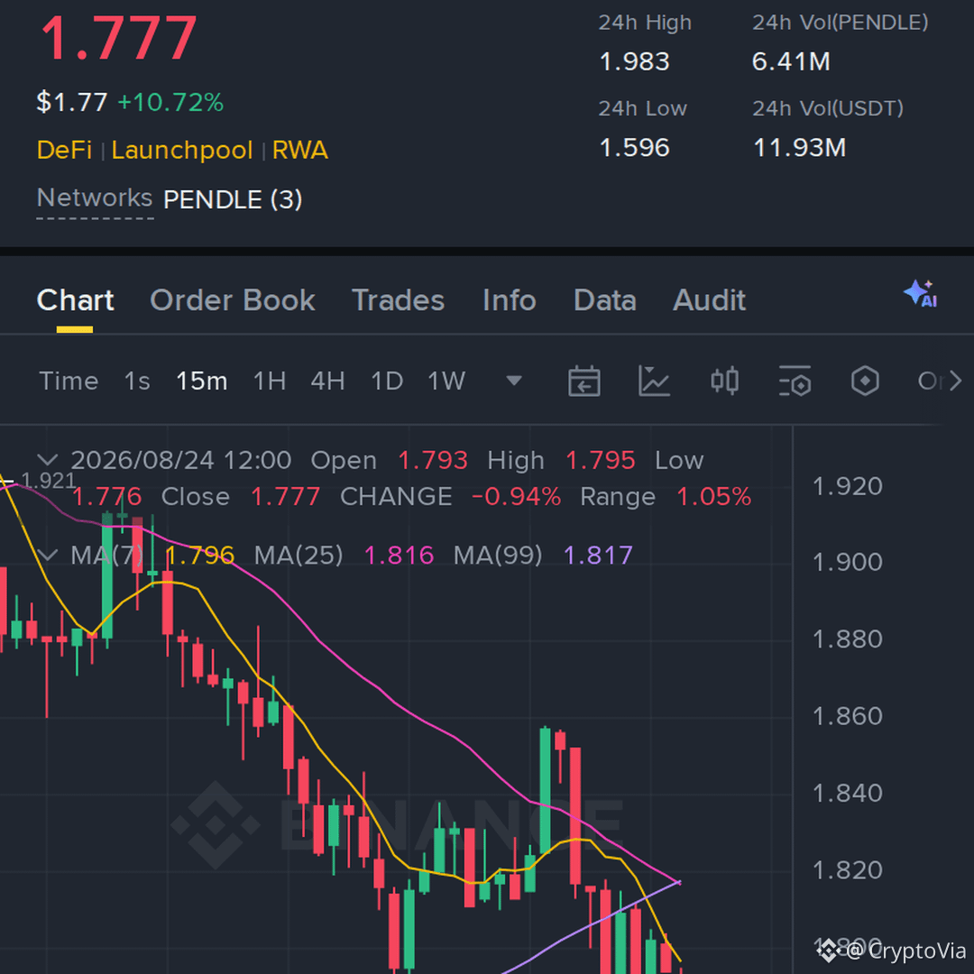Image resolution: width=974 pixels, height=974 pixels.
Task: Show more toolbar options with right chevron
Action: tap(955, 381)
